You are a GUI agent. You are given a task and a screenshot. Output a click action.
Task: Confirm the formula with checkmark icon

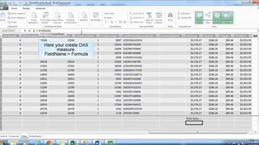pyautogui.click(x=30, y=31)
